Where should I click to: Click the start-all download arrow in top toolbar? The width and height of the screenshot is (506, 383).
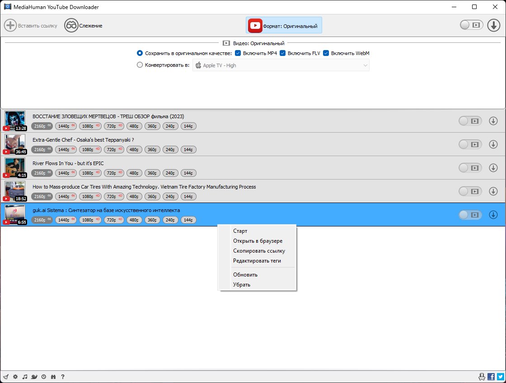pos(494,25)
